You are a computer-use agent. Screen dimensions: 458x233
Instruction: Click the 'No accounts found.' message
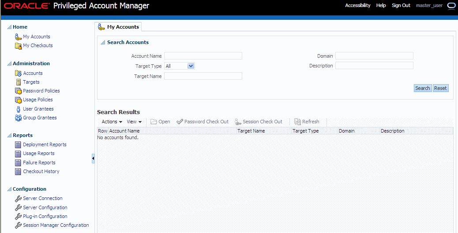click(x=118, y=137)
